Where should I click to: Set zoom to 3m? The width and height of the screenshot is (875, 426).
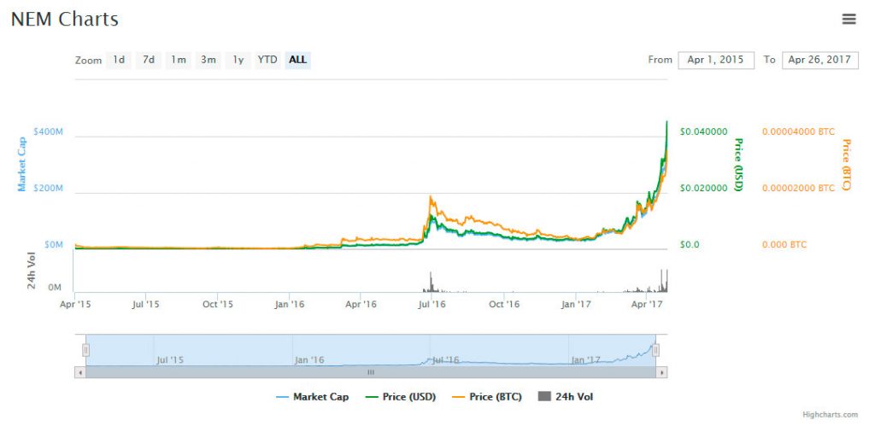(208, 60)
